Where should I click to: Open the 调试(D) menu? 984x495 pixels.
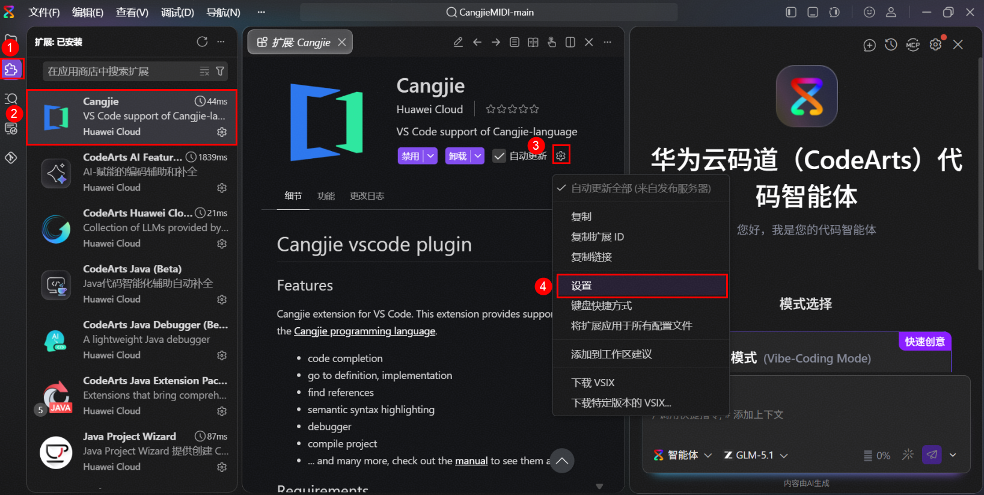177,12
